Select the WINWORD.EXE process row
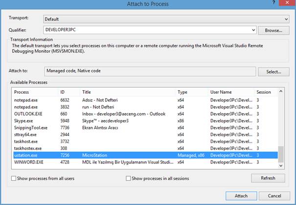296x205 pixels. click(x=145, y=162)
